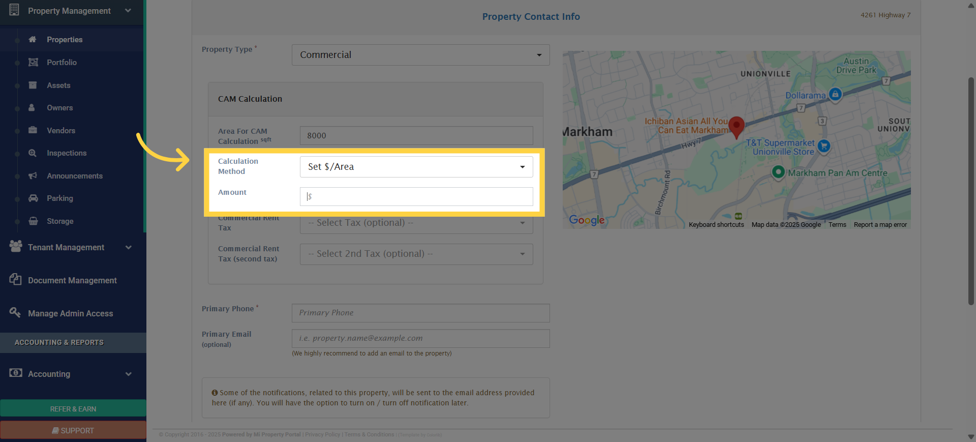
Task: Click the Properties home icon
Action: 33,39
